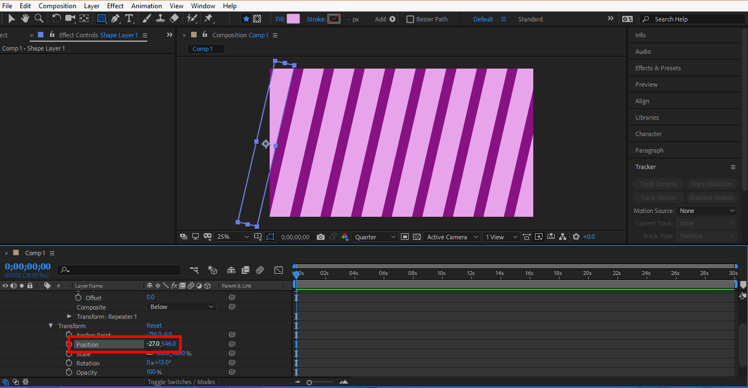Open the Effects & Presets panel
This screenshot has height=388, width=748.
coord(658,68)
